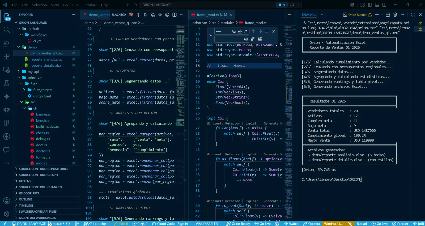The height and width of the screenshot is (226, 425).
Task: Open changes compare icon in editor toolbar
Action: click(153, 15)
